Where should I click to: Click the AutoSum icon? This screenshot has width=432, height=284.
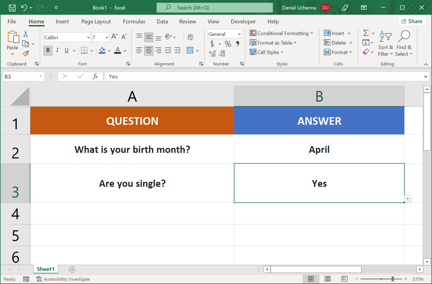(x=366, y=33)
